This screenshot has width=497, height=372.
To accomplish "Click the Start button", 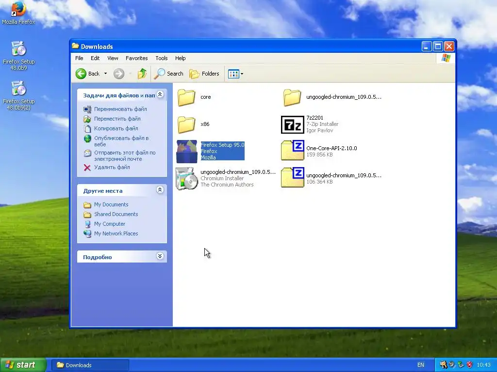I will 23,365.
